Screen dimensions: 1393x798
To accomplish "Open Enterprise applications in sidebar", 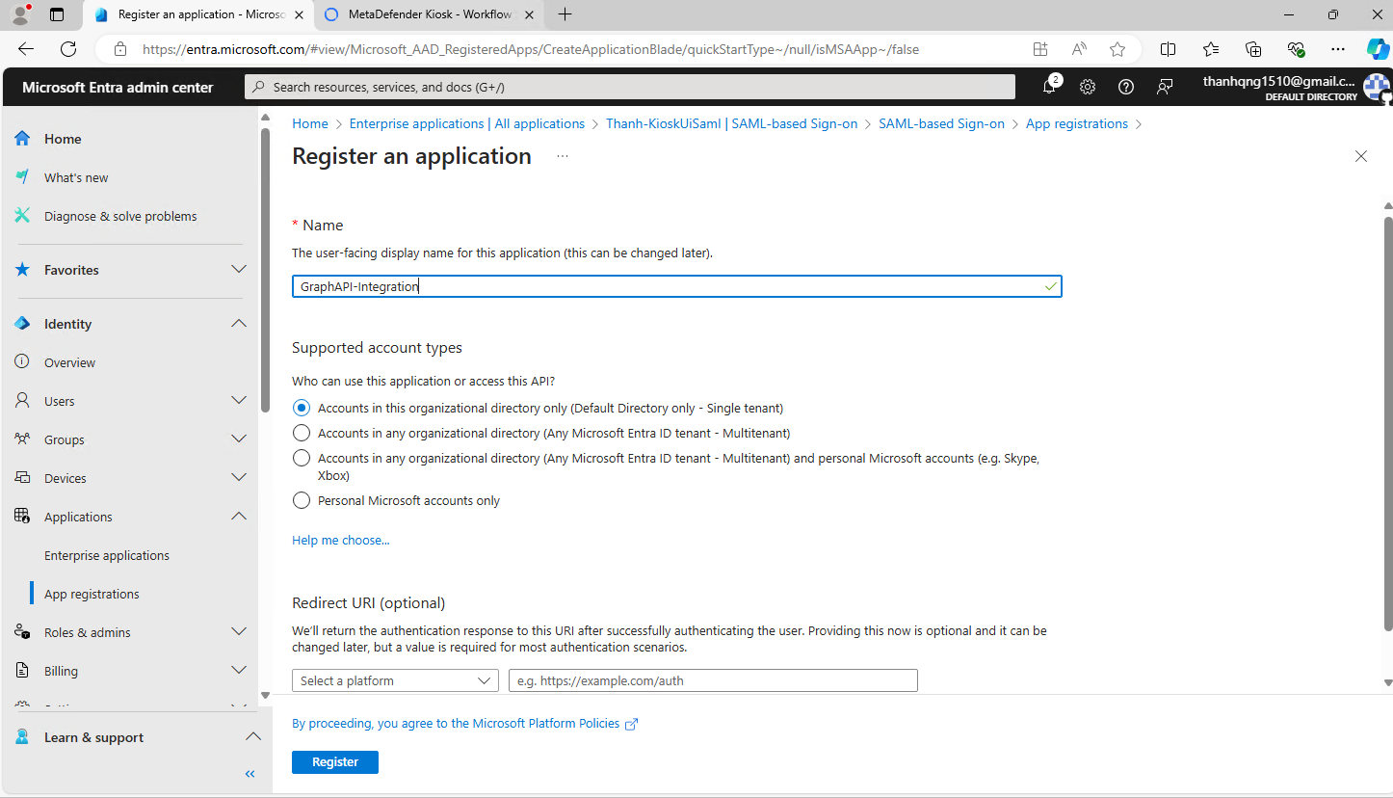I will click(107, 555).
